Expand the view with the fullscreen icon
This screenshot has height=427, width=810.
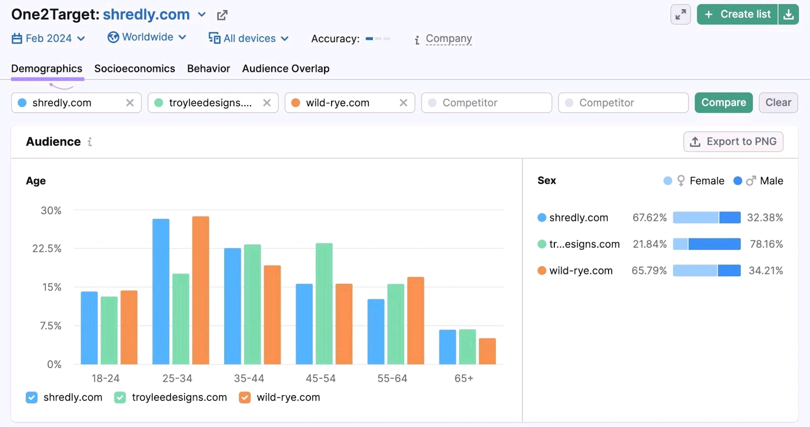(680, 14)
